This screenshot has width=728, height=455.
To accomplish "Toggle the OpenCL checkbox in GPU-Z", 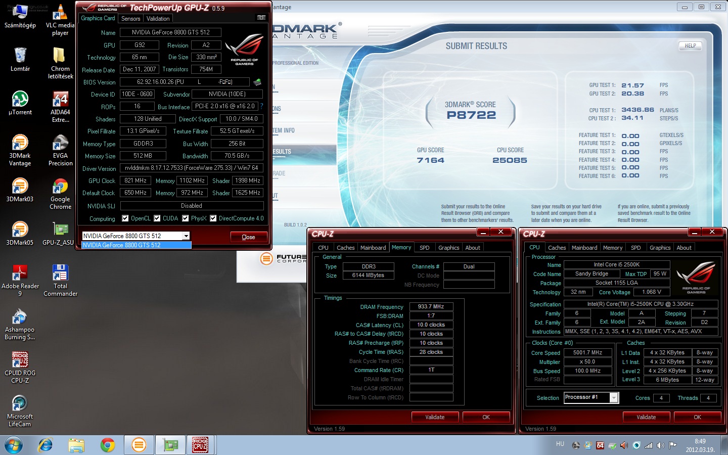I will 125,218.
